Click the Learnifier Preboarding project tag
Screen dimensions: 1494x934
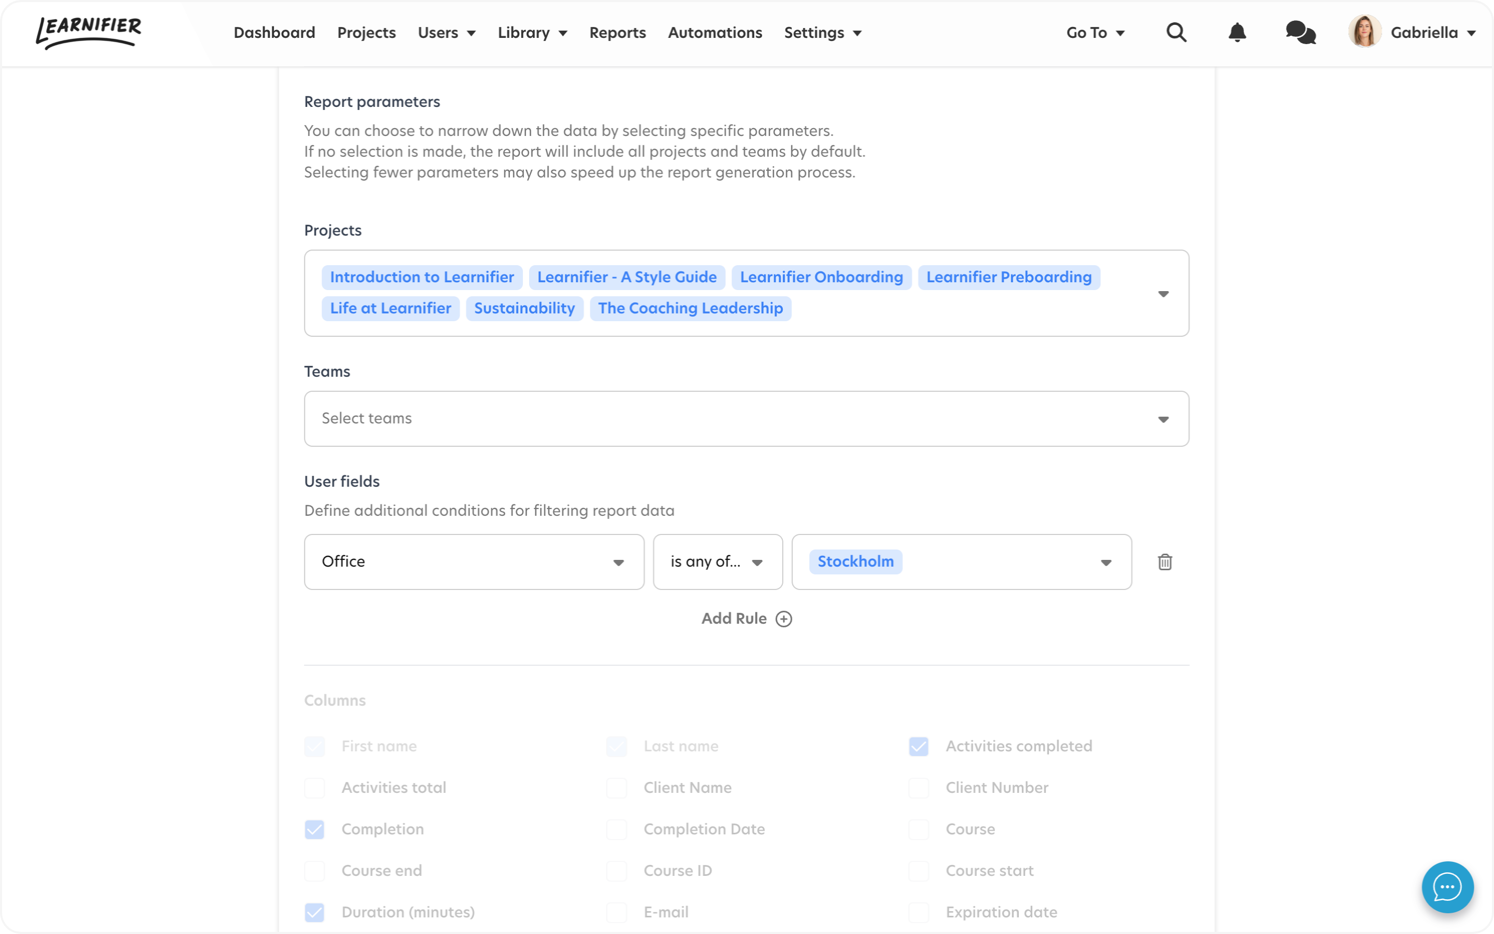[x=1009, y=277]
